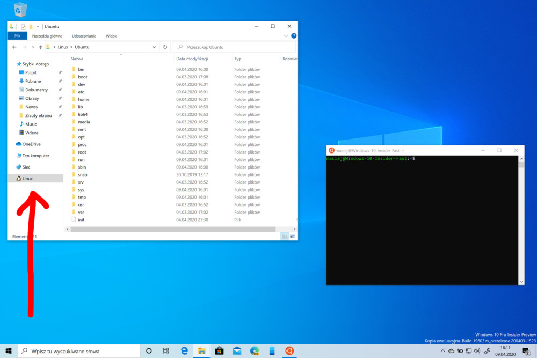537x358 pixels.
Task: Open OneDrive tray icon
Action: pyautogui.click(x=452, y=351)
